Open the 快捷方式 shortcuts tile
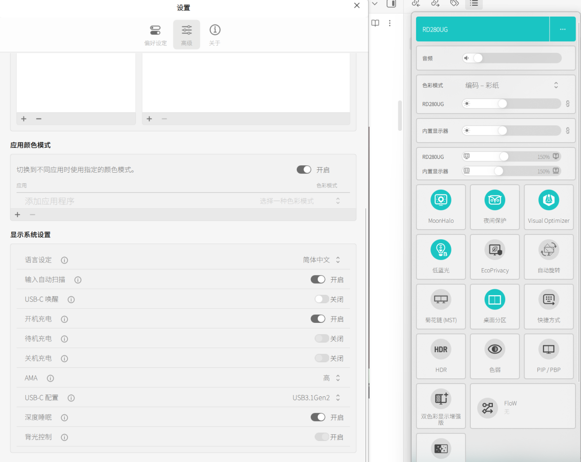 point(548,306)
